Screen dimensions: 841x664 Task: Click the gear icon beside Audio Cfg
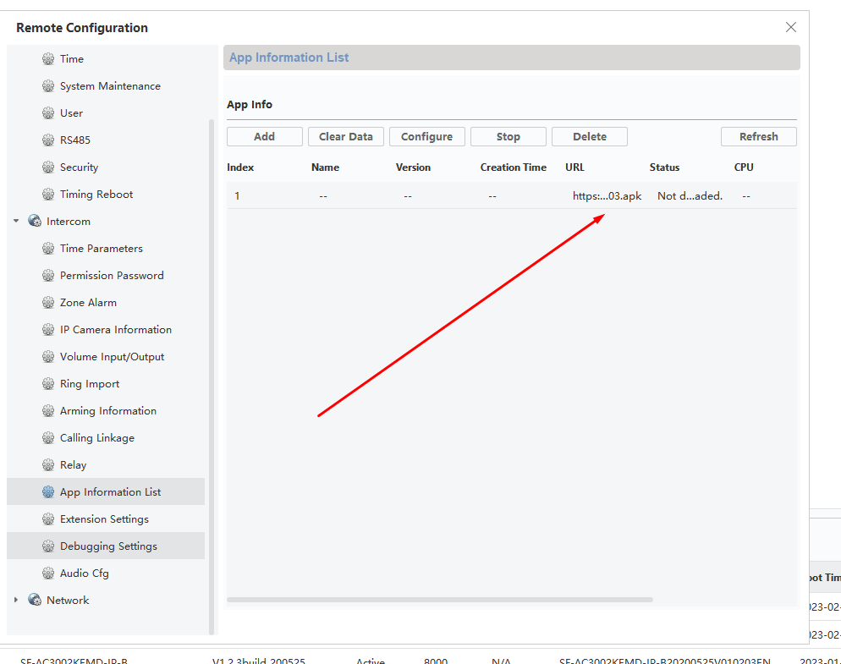point(48,573)
